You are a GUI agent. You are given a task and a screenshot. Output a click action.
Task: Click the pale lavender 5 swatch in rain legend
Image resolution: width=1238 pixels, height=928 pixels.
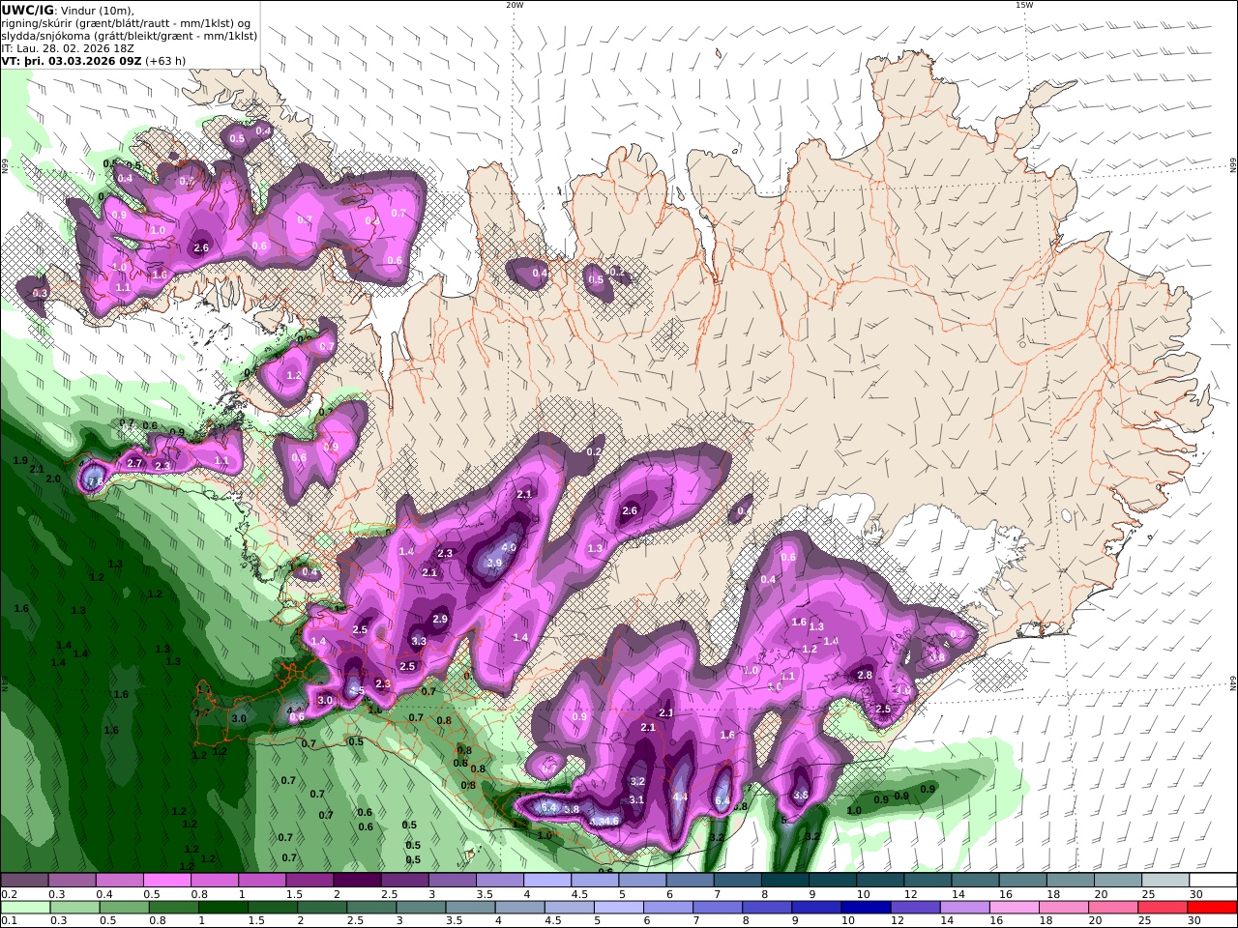[619, 908]
